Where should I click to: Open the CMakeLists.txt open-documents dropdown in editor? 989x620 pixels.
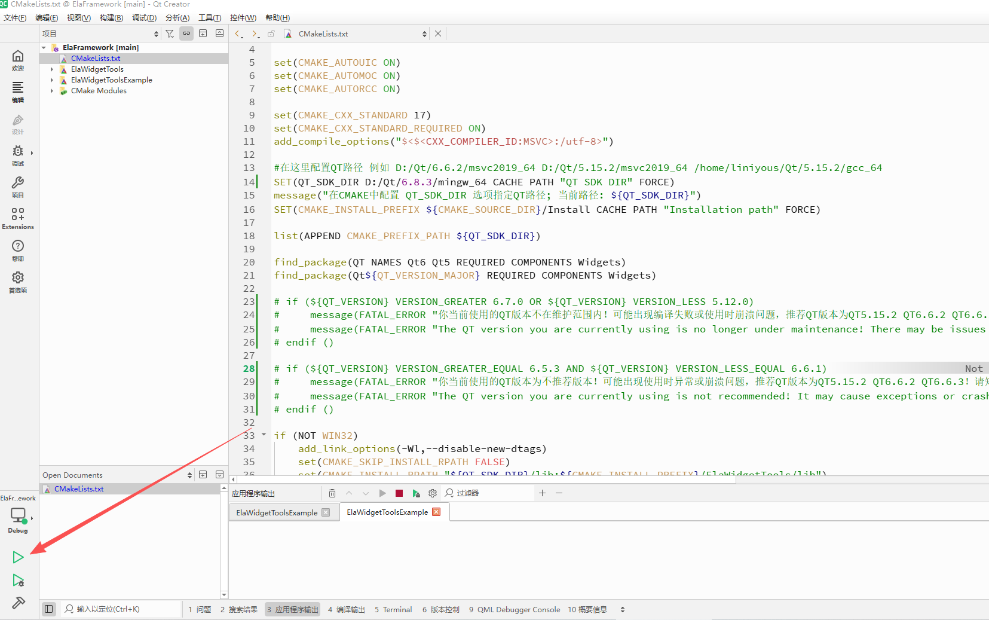356,34
